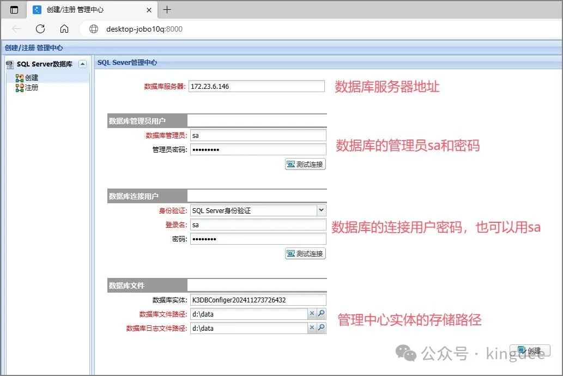Click the 数据库文件 section header
The height and width of the screenshot is (376, 563).
tap(147, 286)
